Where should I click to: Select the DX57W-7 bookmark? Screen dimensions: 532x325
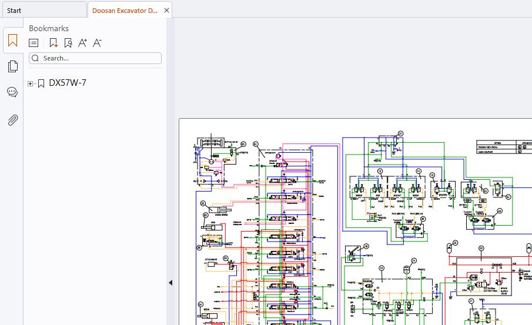coord(68,83)
